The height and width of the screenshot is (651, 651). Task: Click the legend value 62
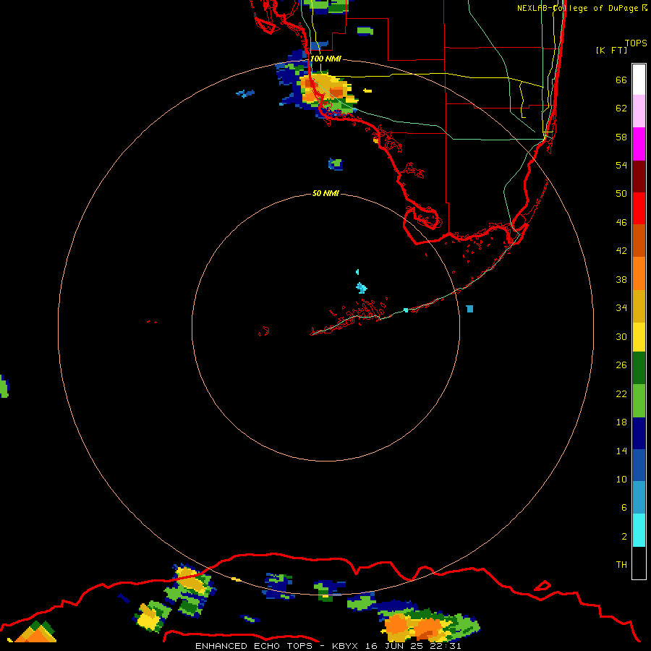coord(621,109)
